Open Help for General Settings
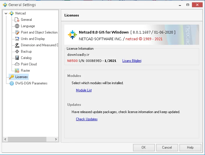This screenshot has height=155, width=205. pyautogui.click(x=190, y=147)
